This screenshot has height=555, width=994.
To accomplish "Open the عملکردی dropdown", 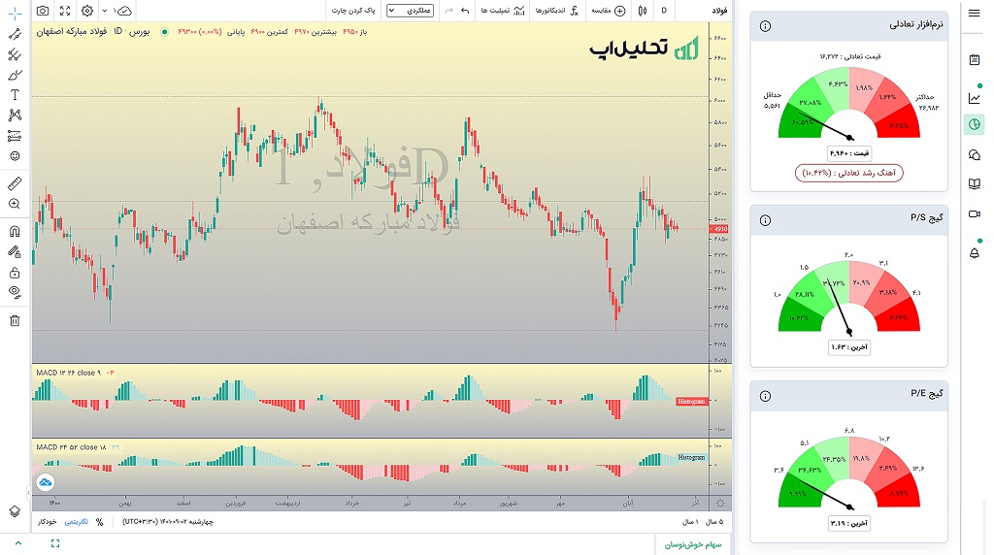I will pos(411,11).
